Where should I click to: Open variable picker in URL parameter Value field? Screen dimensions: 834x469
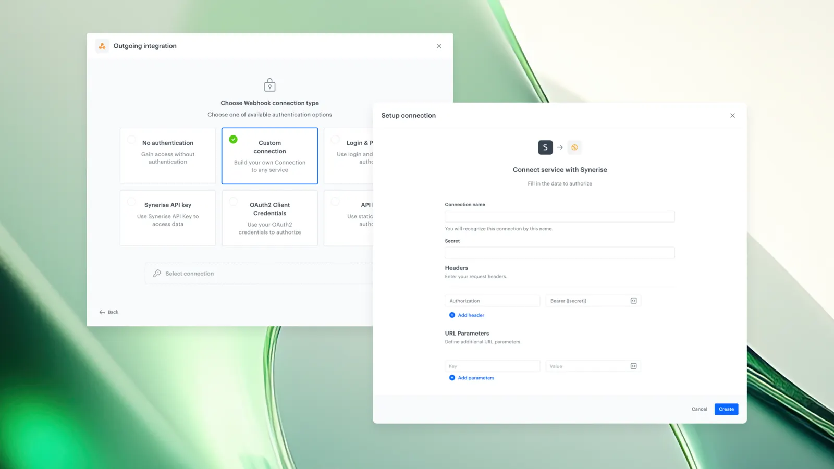click(633, 366)
